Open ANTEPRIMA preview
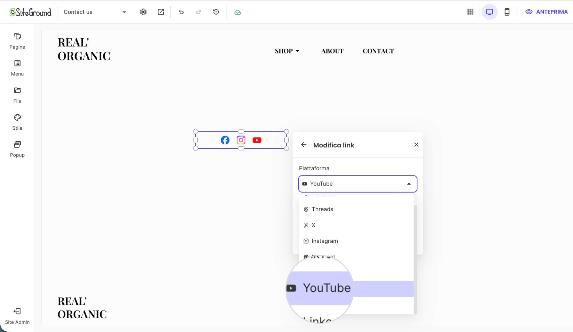The width and height of the screenshot is (573, 332). click(x=547, y=12)
